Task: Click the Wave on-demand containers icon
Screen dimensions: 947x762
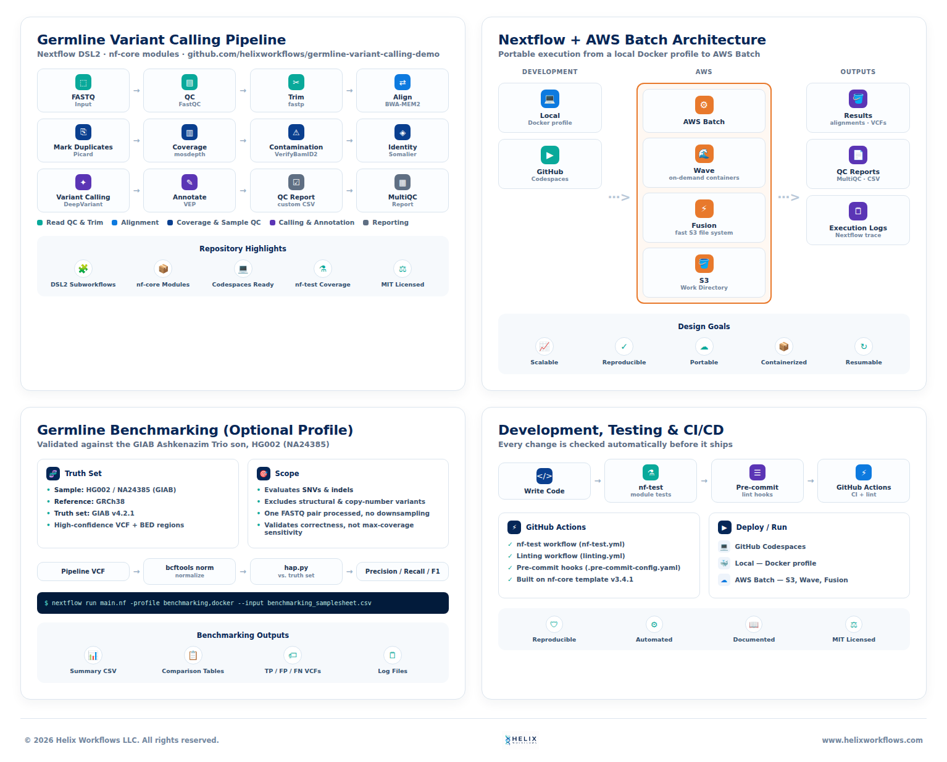Action: tap(704, 154)
